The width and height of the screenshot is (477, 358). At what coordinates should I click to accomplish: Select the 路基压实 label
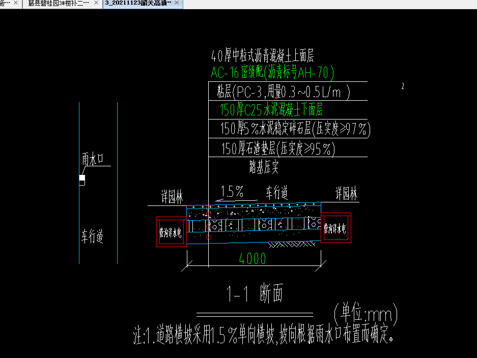pos(264,167)
